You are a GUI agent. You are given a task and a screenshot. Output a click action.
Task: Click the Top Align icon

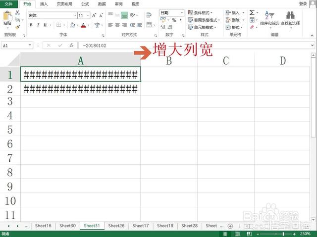[x=110, y=14]
